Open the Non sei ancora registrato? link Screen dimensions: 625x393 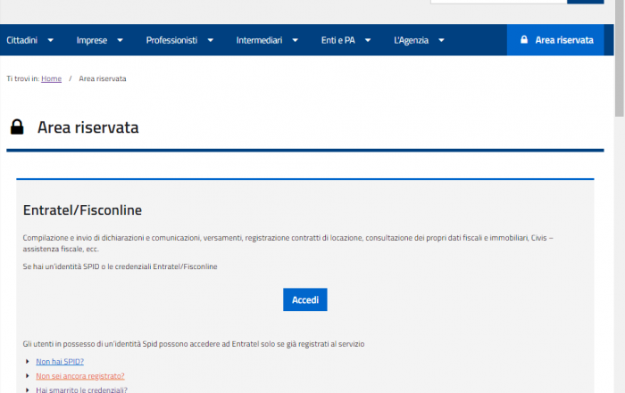click(x=80, y=376)
